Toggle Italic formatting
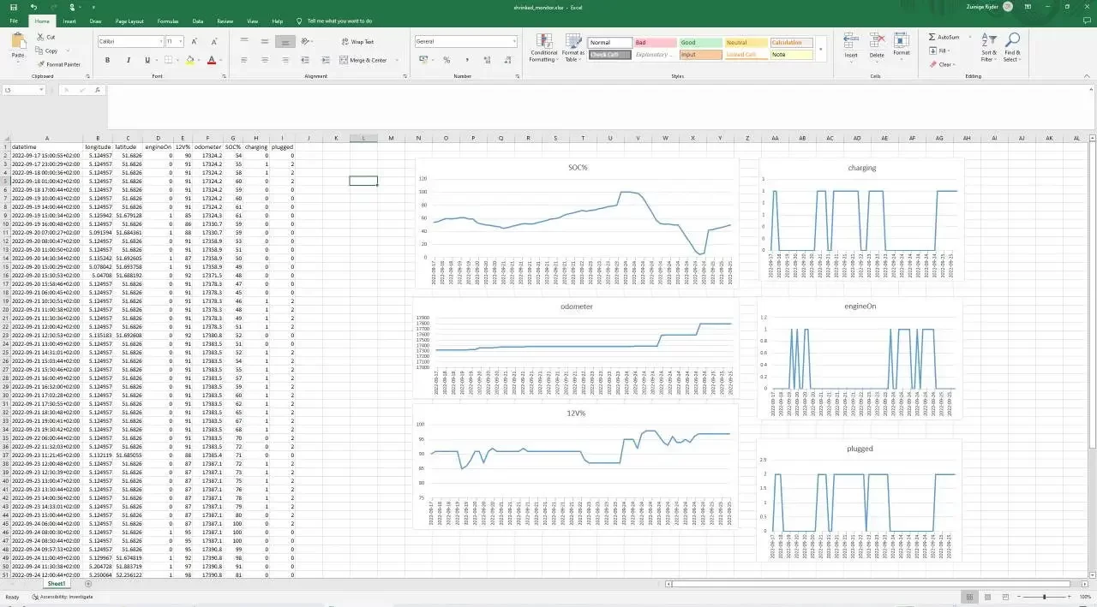Image resolution: width=1097 pixels, height=607 pixels. 127,60
